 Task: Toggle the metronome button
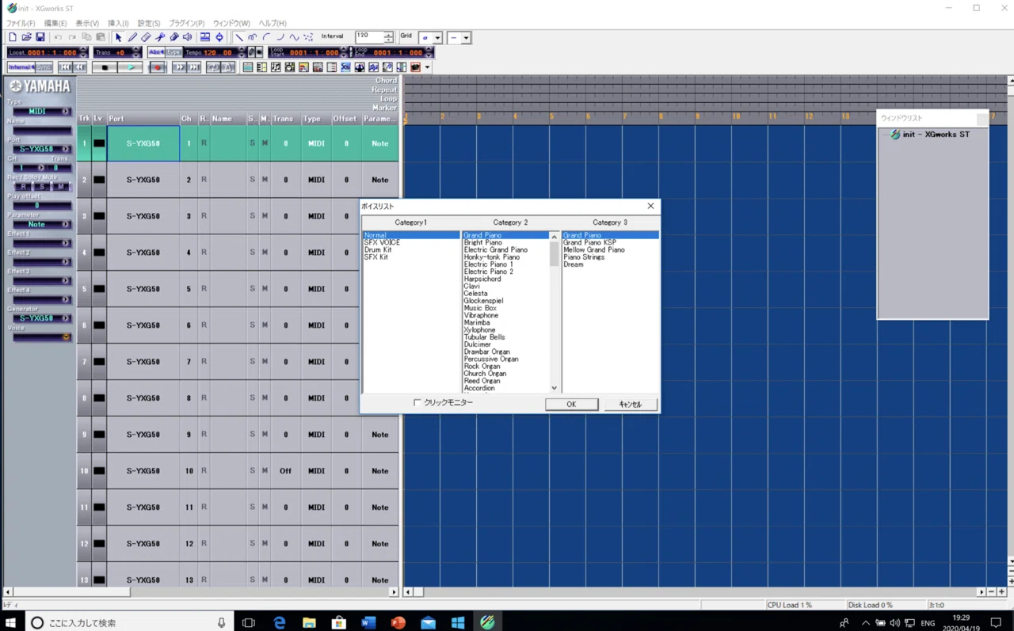pos(227,67)
